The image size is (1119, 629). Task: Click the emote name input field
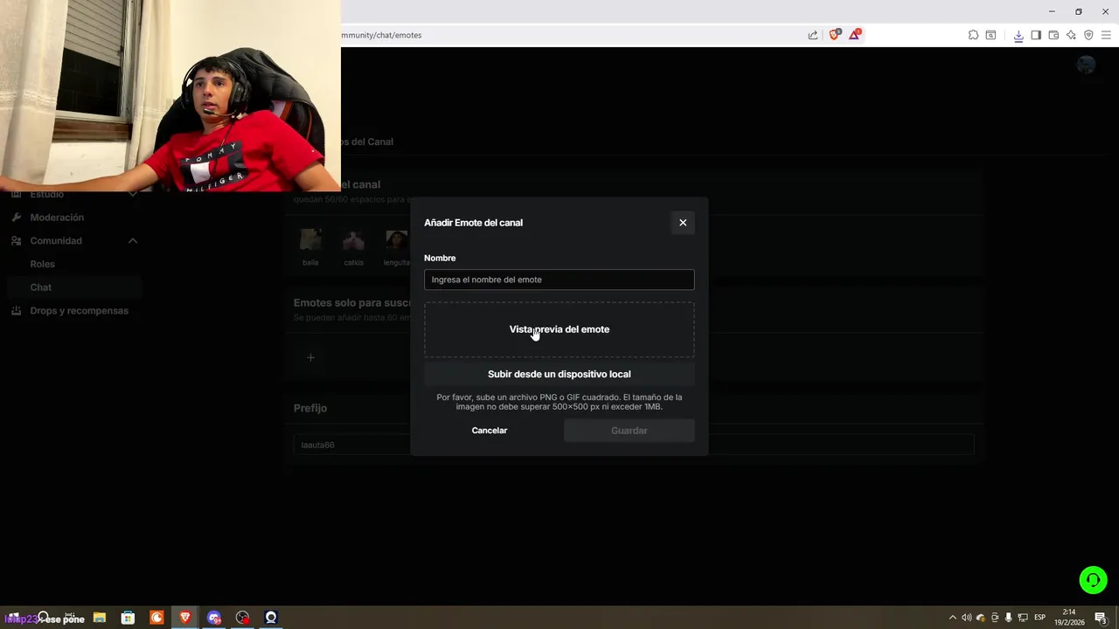(559, 280)
